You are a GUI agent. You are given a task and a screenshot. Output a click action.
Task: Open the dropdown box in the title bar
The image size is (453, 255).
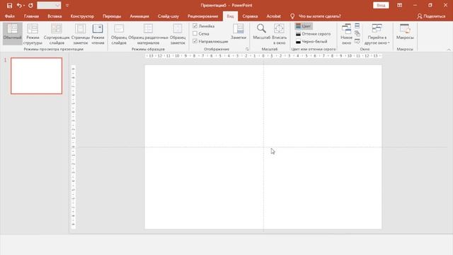coord(49,6)
